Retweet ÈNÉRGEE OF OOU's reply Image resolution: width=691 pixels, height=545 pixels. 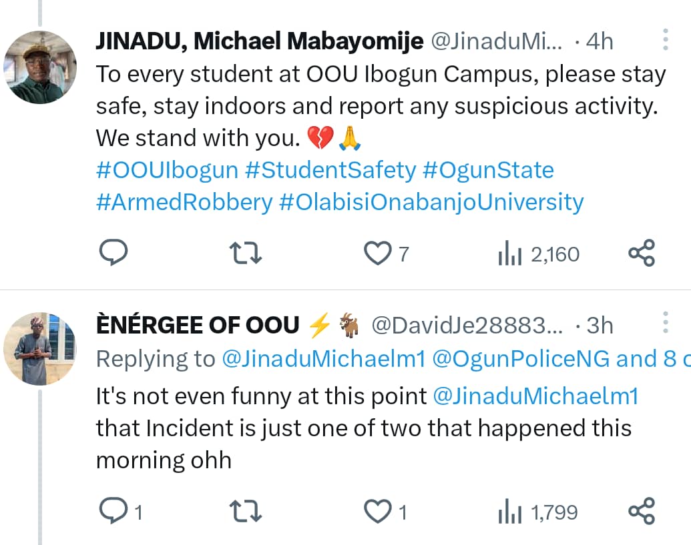[245, 512]
